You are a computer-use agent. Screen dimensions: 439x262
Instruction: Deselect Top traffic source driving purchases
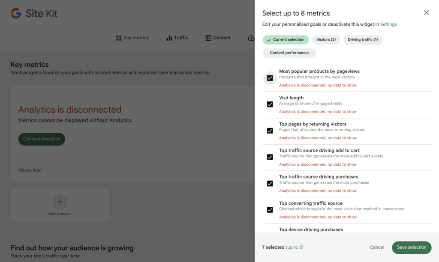270,183
